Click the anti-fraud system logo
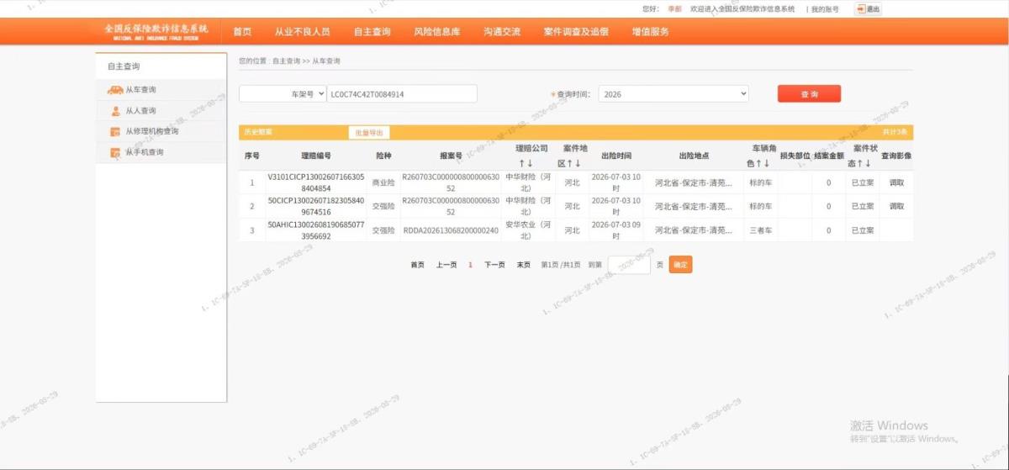The width and height of the screenshot is (1009, 470). pos(156,31)
